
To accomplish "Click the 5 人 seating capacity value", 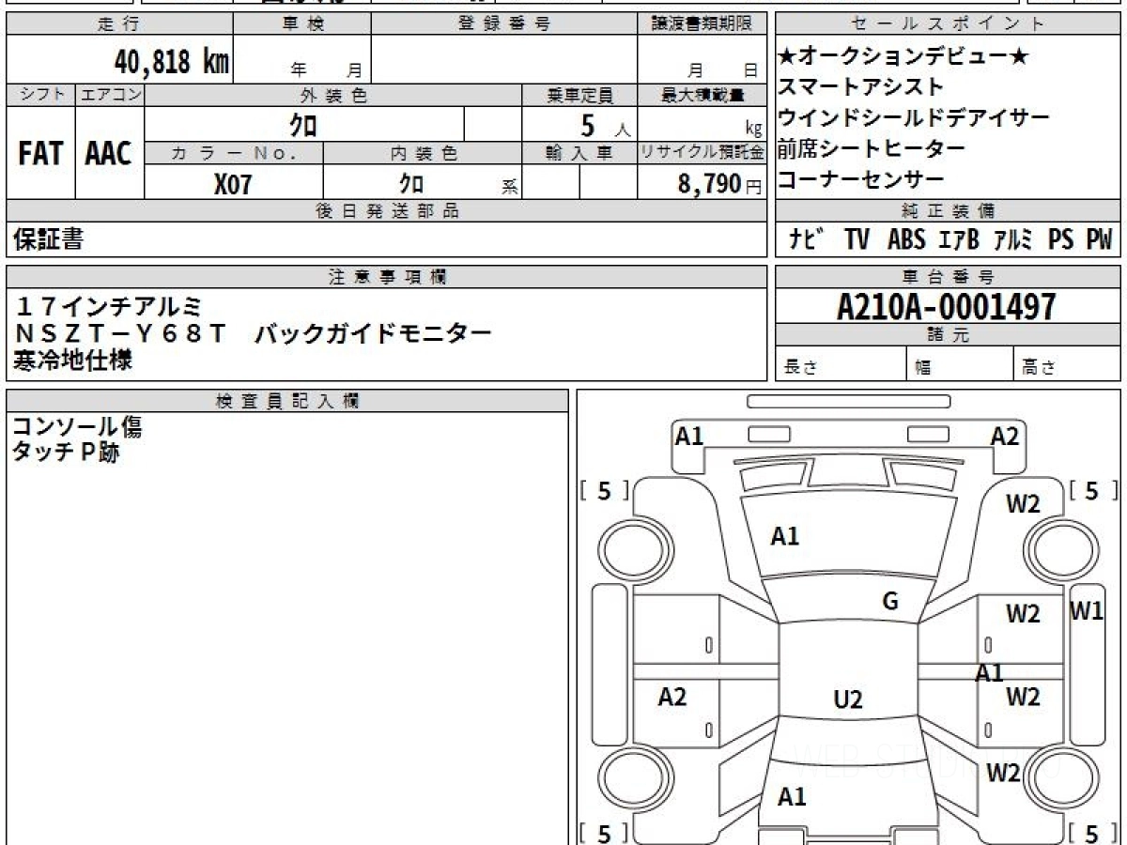I will point(606,124).
